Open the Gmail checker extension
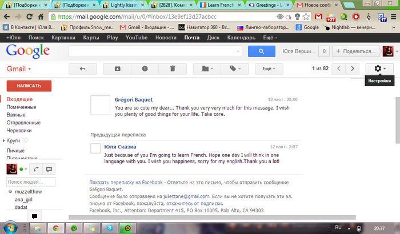400x234 pixels. [318, 17]
